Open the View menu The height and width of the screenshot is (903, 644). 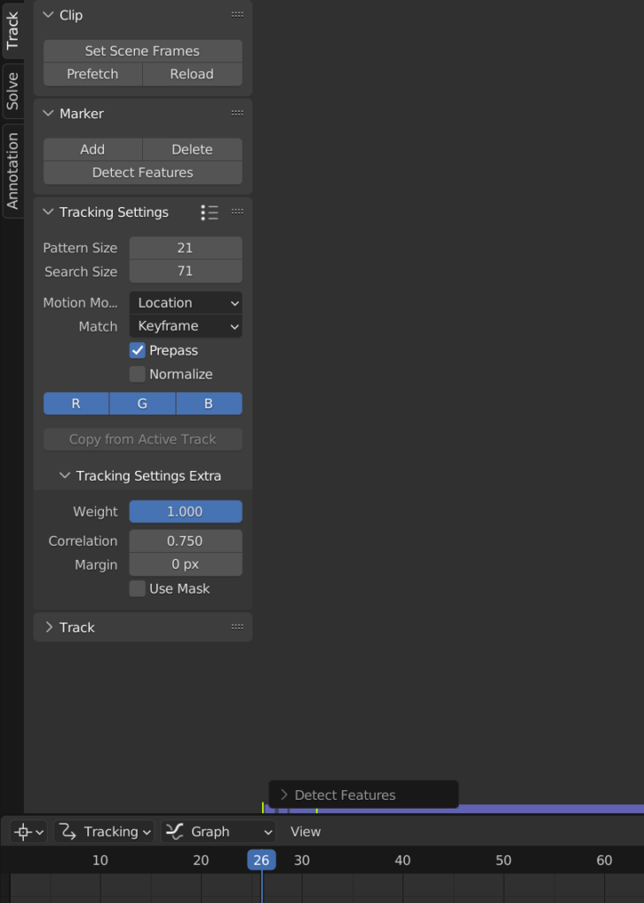pyautogui.click(x=305, y=832)
